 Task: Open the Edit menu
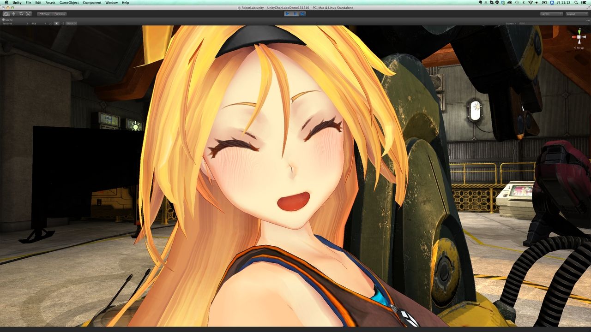coord(38,3)
